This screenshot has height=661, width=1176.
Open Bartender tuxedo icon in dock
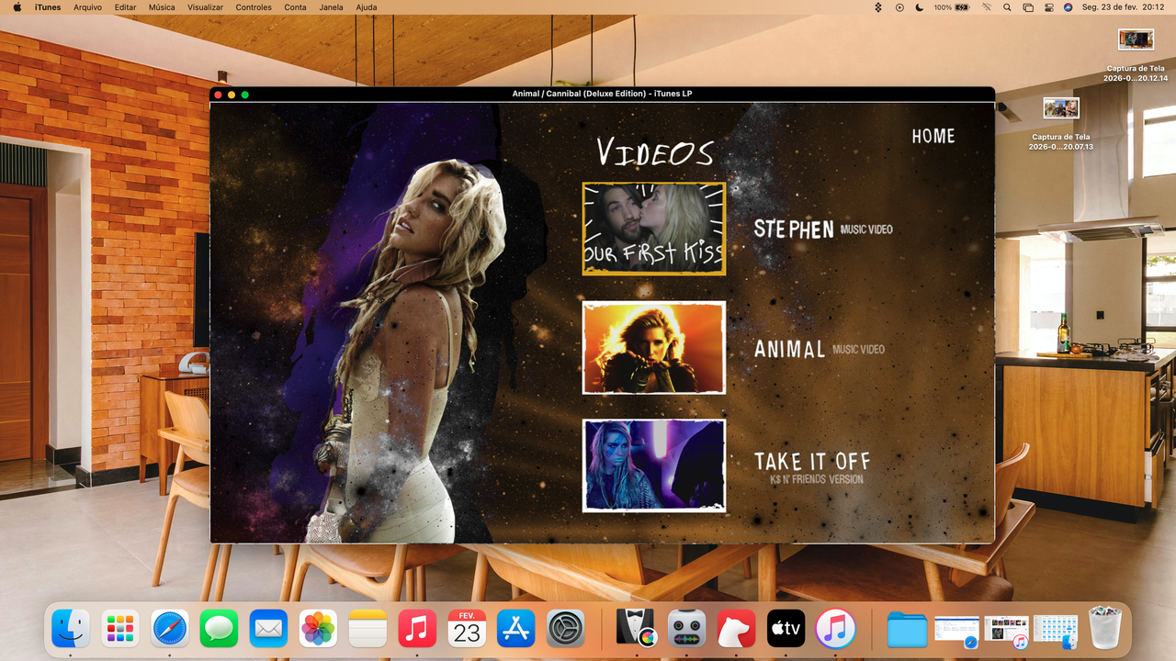(x=637, y=629)
